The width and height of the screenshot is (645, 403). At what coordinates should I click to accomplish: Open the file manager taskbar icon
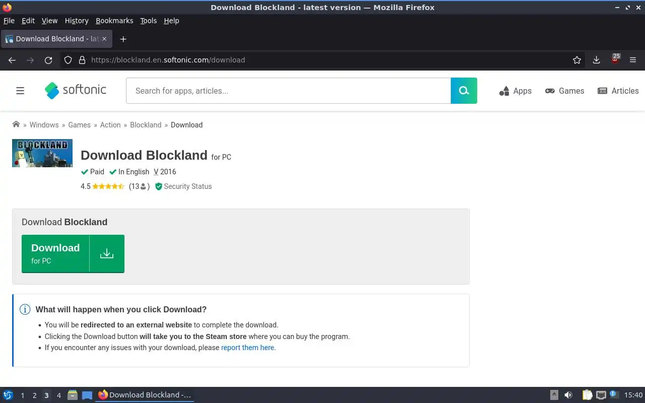(73, 395)
